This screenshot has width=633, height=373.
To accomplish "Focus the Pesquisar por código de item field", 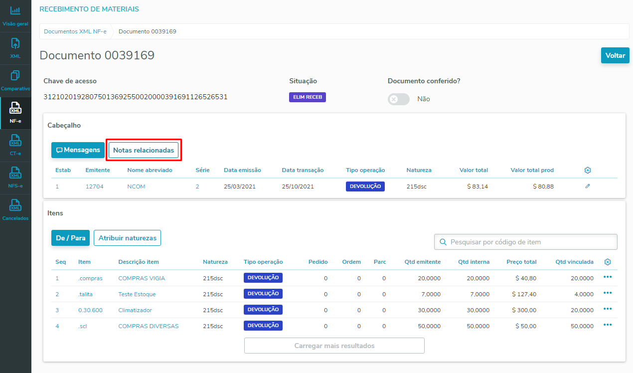I will tap(526, 242).
